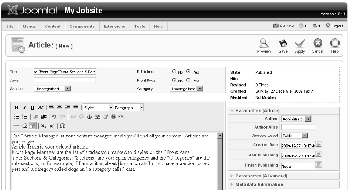Click the Alias input field
This screenshot has width=349, height=190.
click(65, 80)
